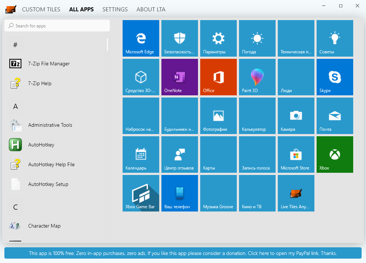Open the Settings tab
Screen dimensions: 366x263
click(115, 9)
